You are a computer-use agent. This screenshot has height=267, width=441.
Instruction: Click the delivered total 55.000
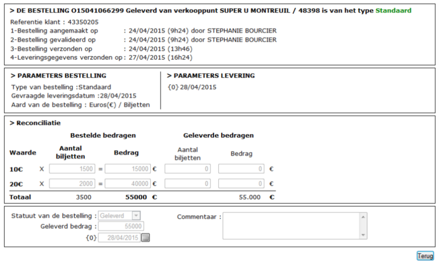coord(250,197)
